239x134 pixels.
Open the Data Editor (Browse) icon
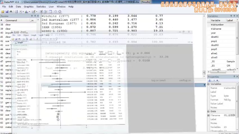click(x=45, y=12)
